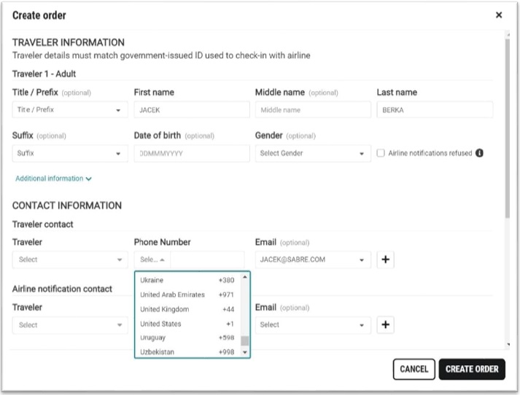Expand the Additional information link
The height and width of the screenshot is (395, 520).
(x=53, y=179)
